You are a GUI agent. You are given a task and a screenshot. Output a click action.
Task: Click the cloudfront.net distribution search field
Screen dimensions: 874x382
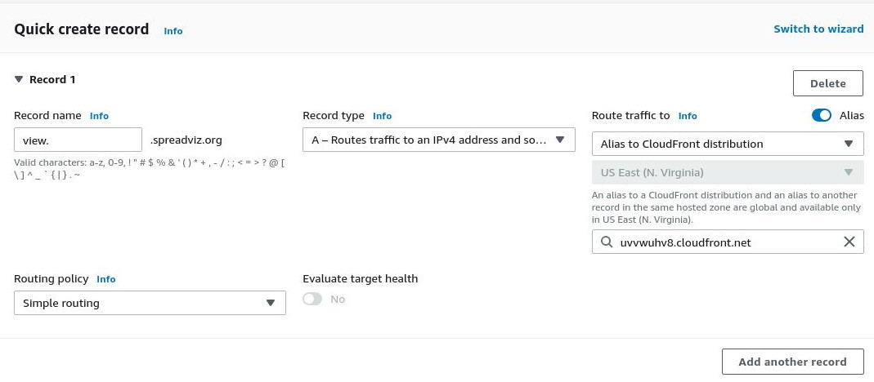pos(728,242)
